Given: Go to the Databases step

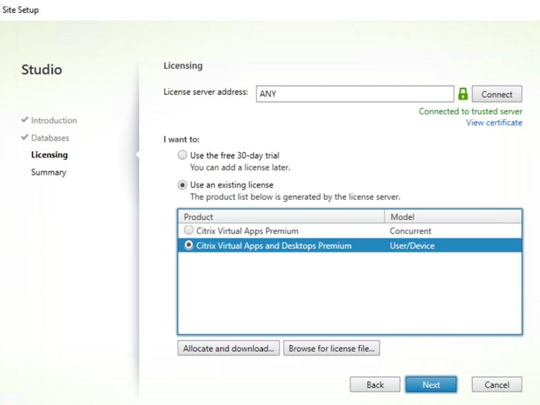Looking at the screenshot, I should tap(50, 138).
